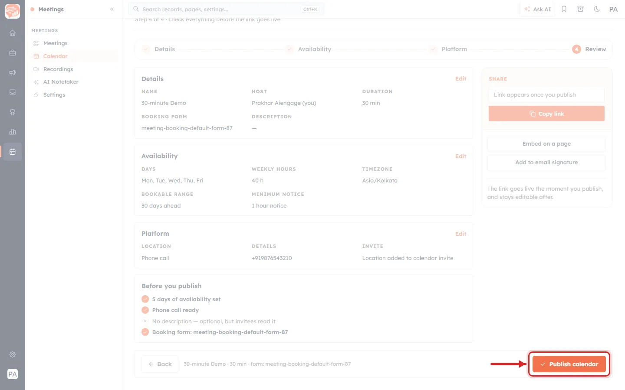Edit the Availability section
The height and width of the screenshot is (390, 625).
click(x=461, y=156)
